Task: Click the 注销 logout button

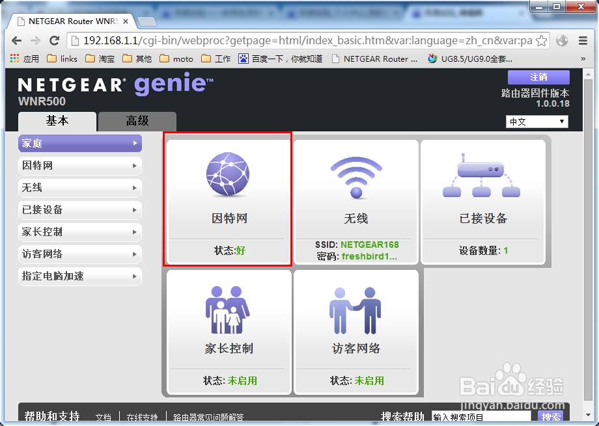Action: pyautogui.click(x=538, y=77)
